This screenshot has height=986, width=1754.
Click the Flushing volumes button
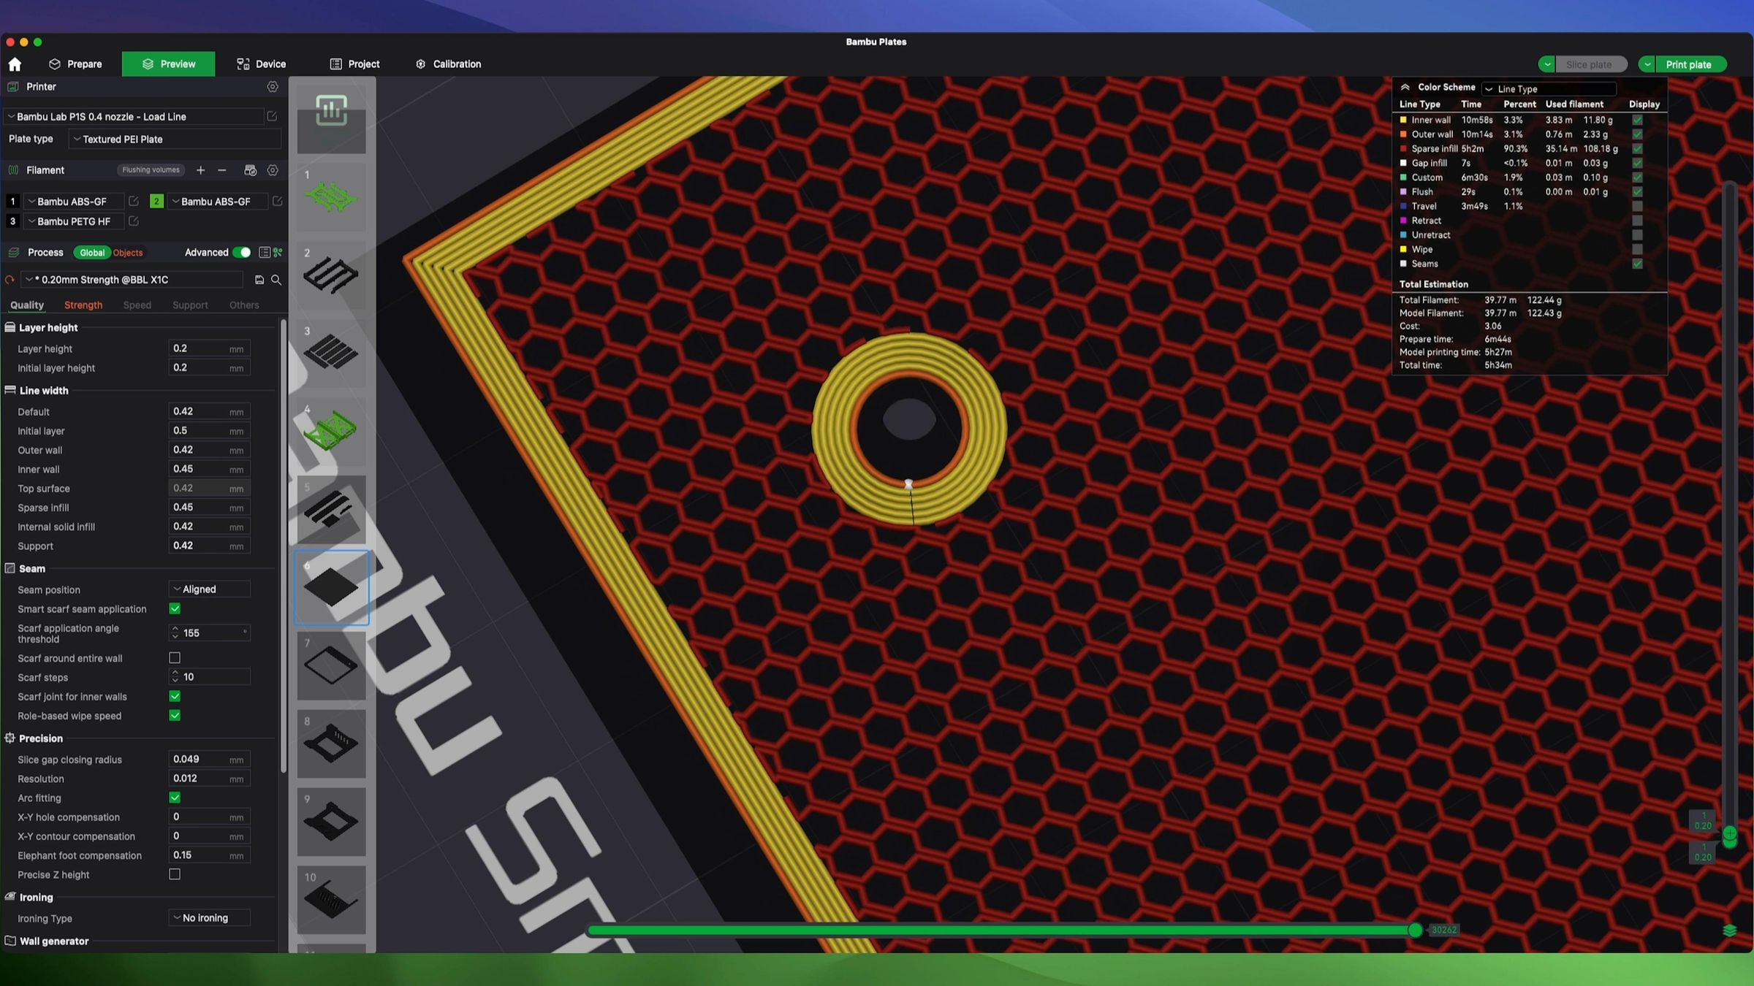pyautogui.click(x=151, y=170)
